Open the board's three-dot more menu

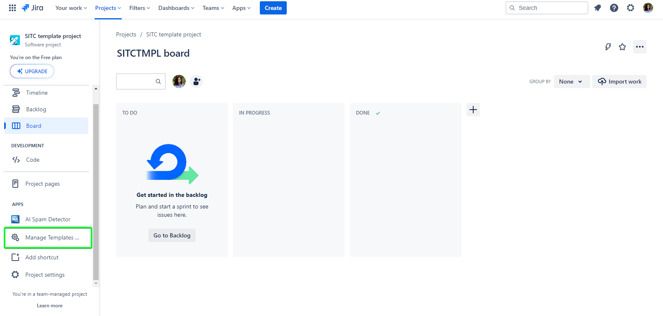(x=640, y=47)
